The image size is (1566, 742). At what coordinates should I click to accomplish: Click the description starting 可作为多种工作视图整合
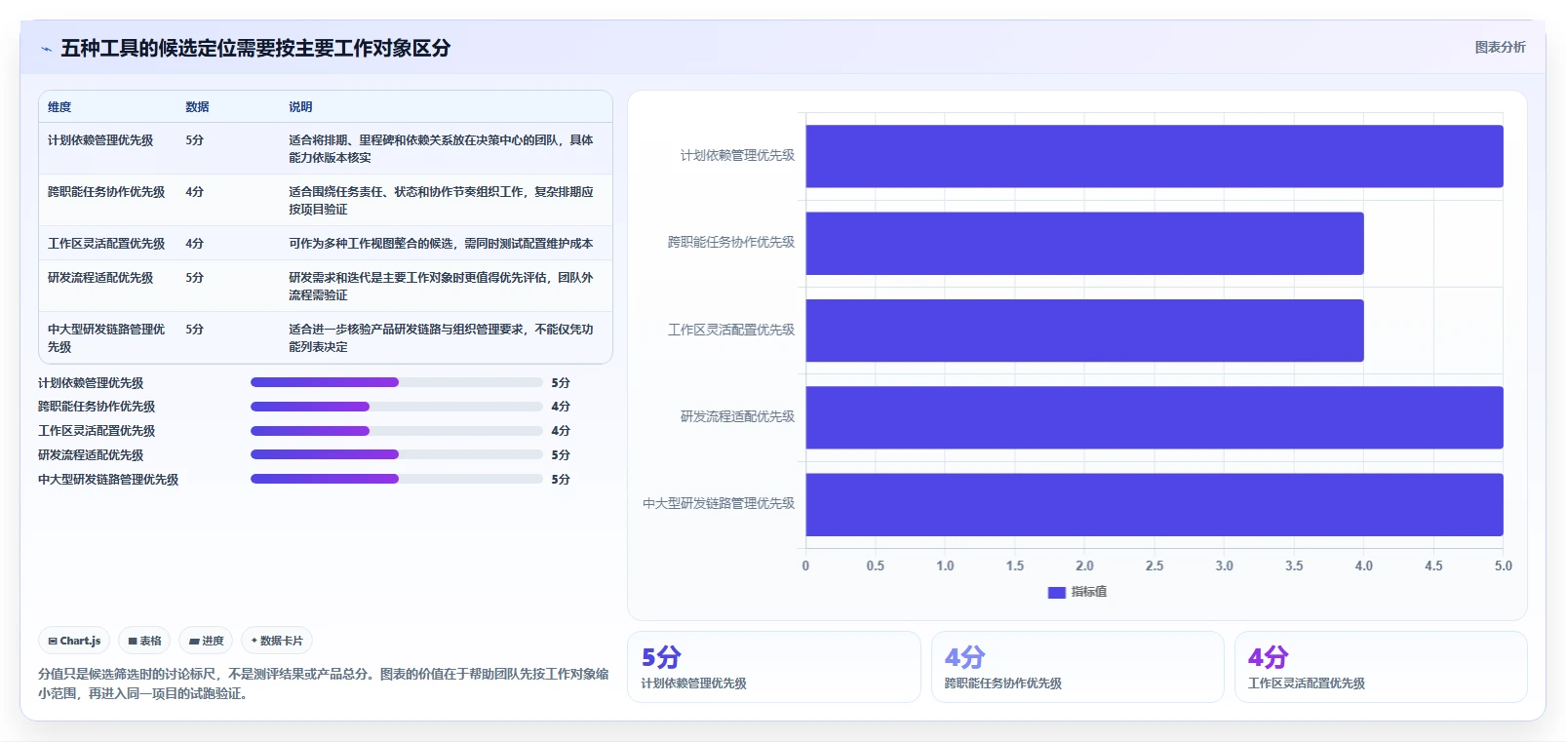(441, 244)
